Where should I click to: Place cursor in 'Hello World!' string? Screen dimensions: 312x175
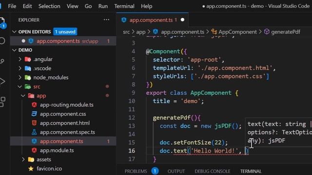(214, 151)
